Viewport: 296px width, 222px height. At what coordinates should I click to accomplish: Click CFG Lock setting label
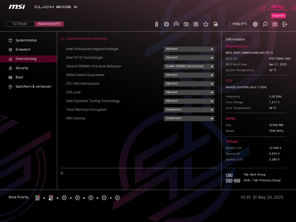(73, 92)
